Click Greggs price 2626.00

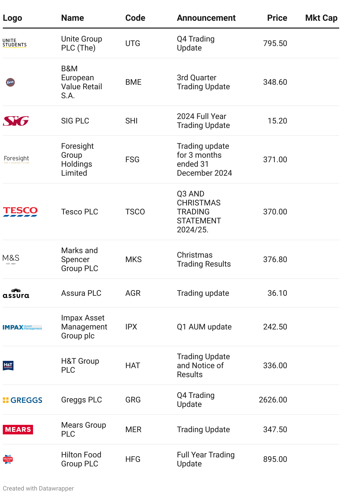273,400
